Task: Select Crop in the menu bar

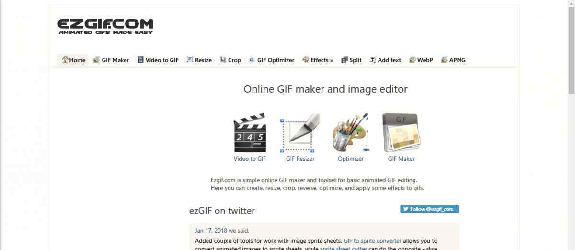Action: 230,60
